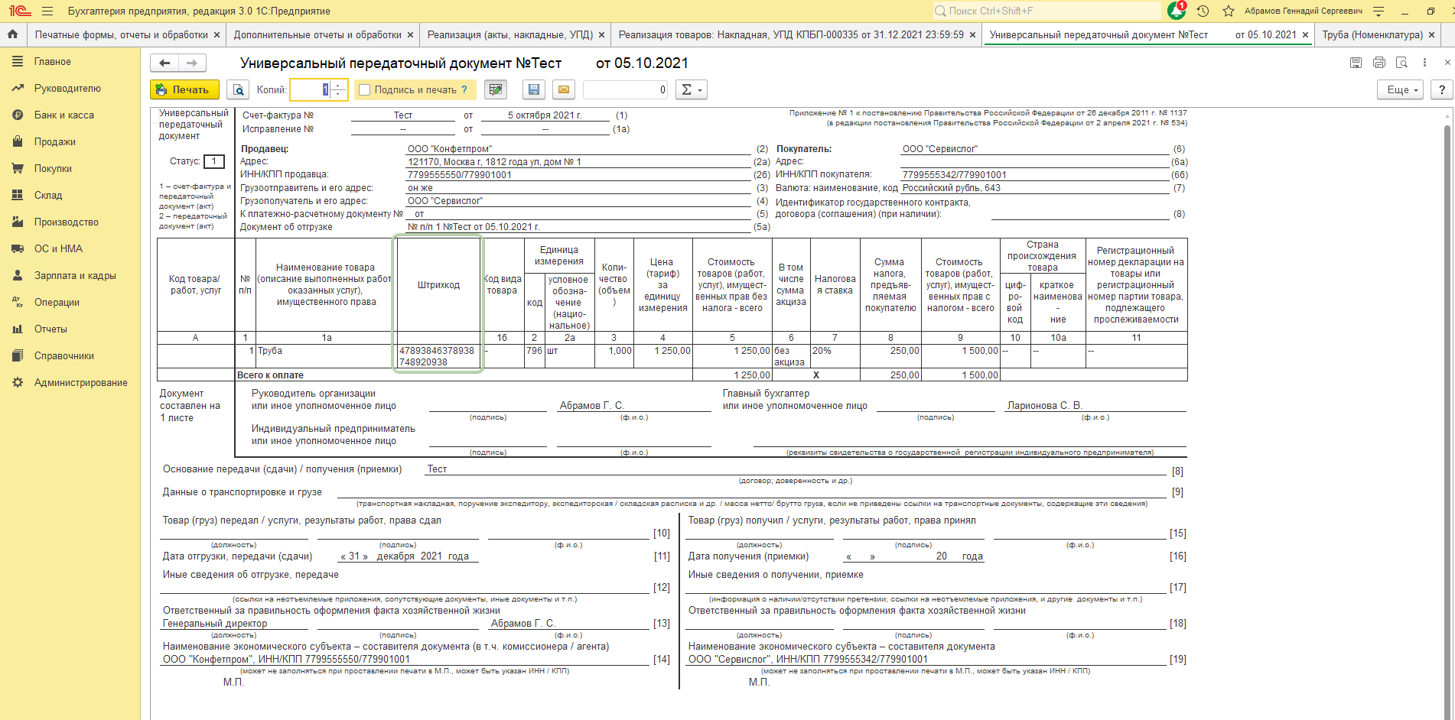Image resolution: width=1455 pixels, height=720 pixels.
Task: Toggle document editing mode icon
Action: pos(496,89)
